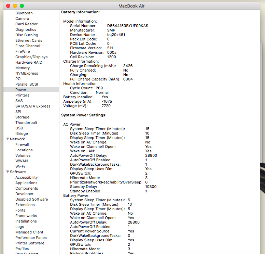Screen dimensions: 265x254
Task: Click Full Charge Capacity value 6304
Action: tap(128, 79)
